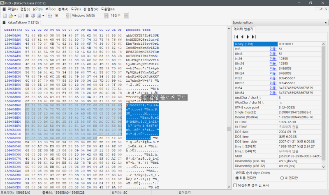Click the 이동 link for Int16
329x195 pixels.
[273, 59]
